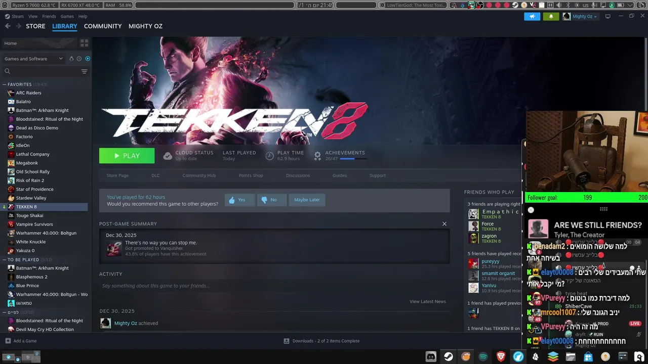Screen dimensions: 648x364
Task: Open zagron's friend avatar
Action: pyautogui.click(x=473, y=238)
